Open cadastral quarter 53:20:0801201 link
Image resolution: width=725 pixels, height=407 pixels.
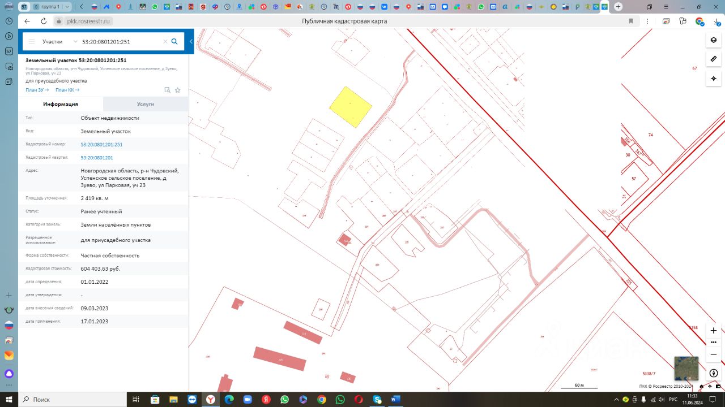pyautogui.click(x=97, y=158)
